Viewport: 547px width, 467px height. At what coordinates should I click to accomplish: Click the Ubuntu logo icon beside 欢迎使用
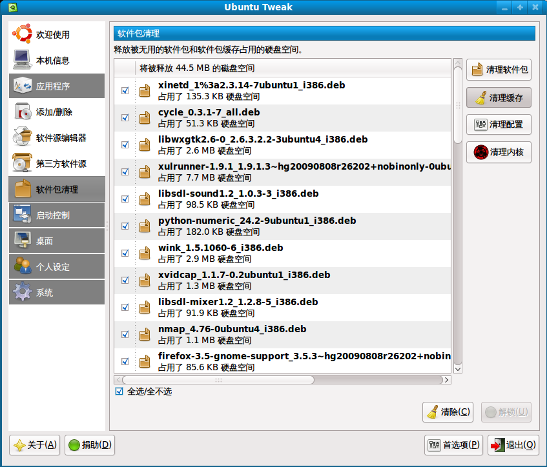coord(22,34)
